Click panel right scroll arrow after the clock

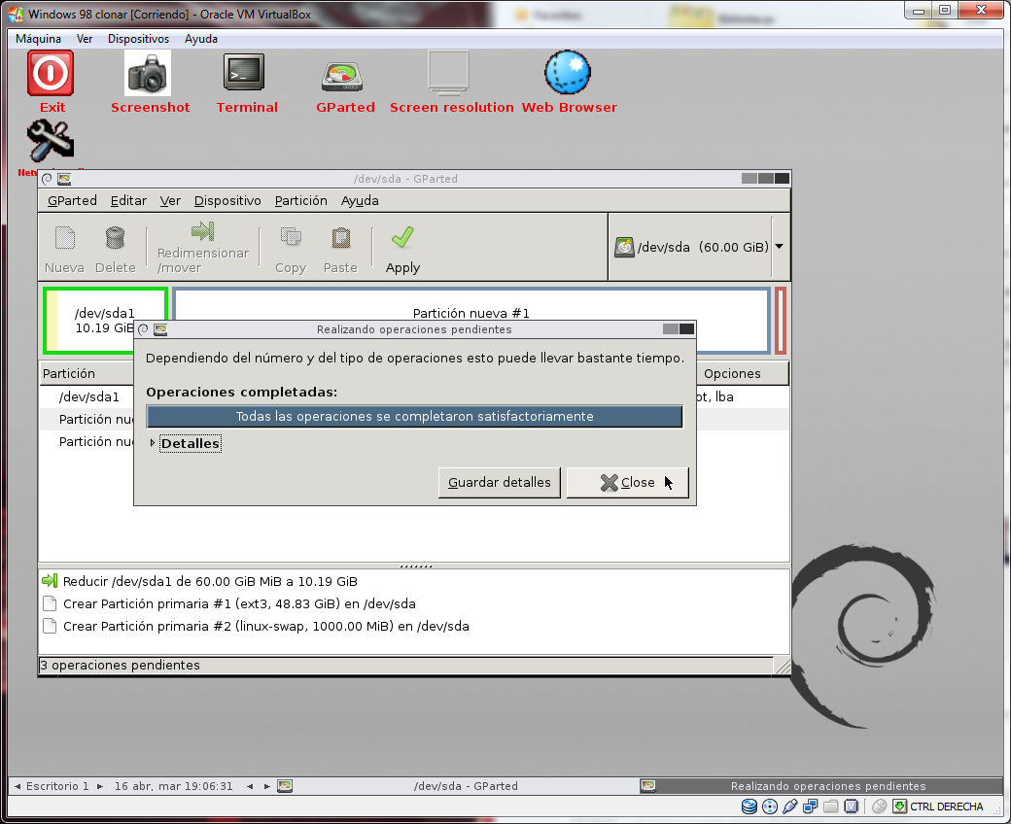266,786
